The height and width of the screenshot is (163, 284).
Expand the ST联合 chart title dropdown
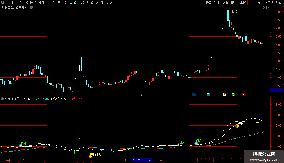point(31,8)
